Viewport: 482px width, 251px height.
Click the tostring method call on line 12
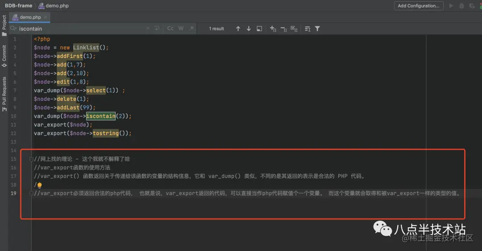[106, 133]
